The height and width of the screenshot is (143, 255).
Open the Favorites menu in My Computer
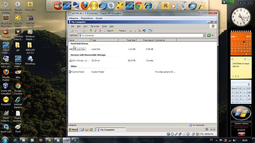[95, 26]
